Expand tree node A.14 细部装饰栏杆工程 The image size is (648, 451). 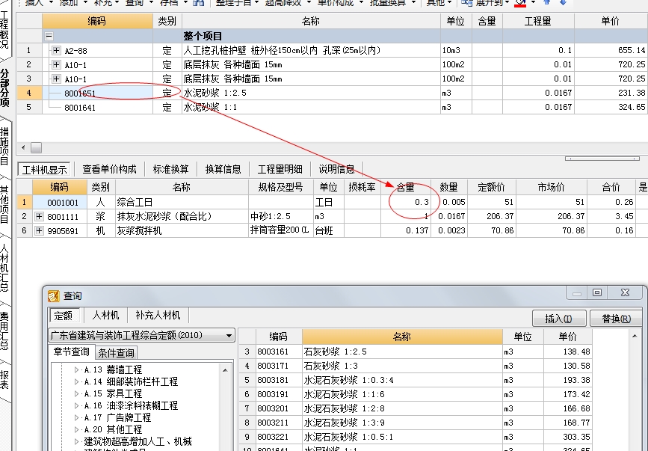(x=76, y=381)
